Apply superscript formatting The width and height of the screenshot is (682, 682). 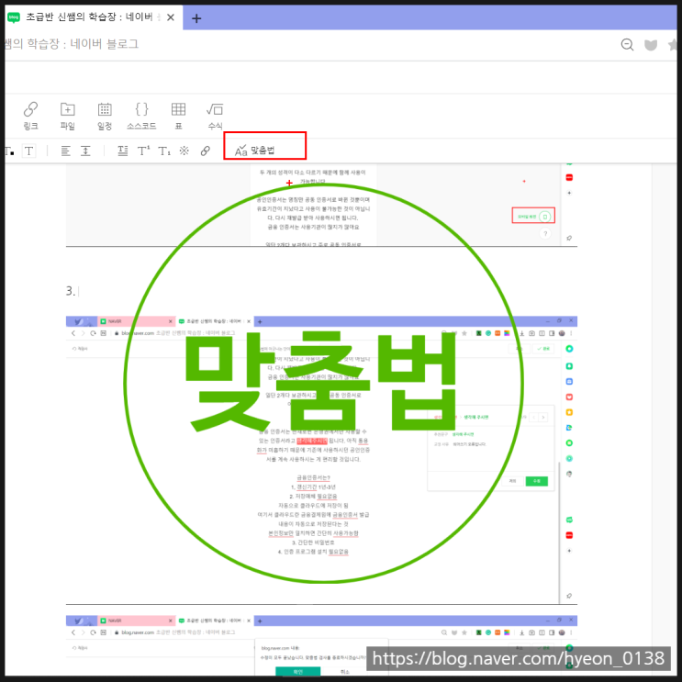click(143, 151)
